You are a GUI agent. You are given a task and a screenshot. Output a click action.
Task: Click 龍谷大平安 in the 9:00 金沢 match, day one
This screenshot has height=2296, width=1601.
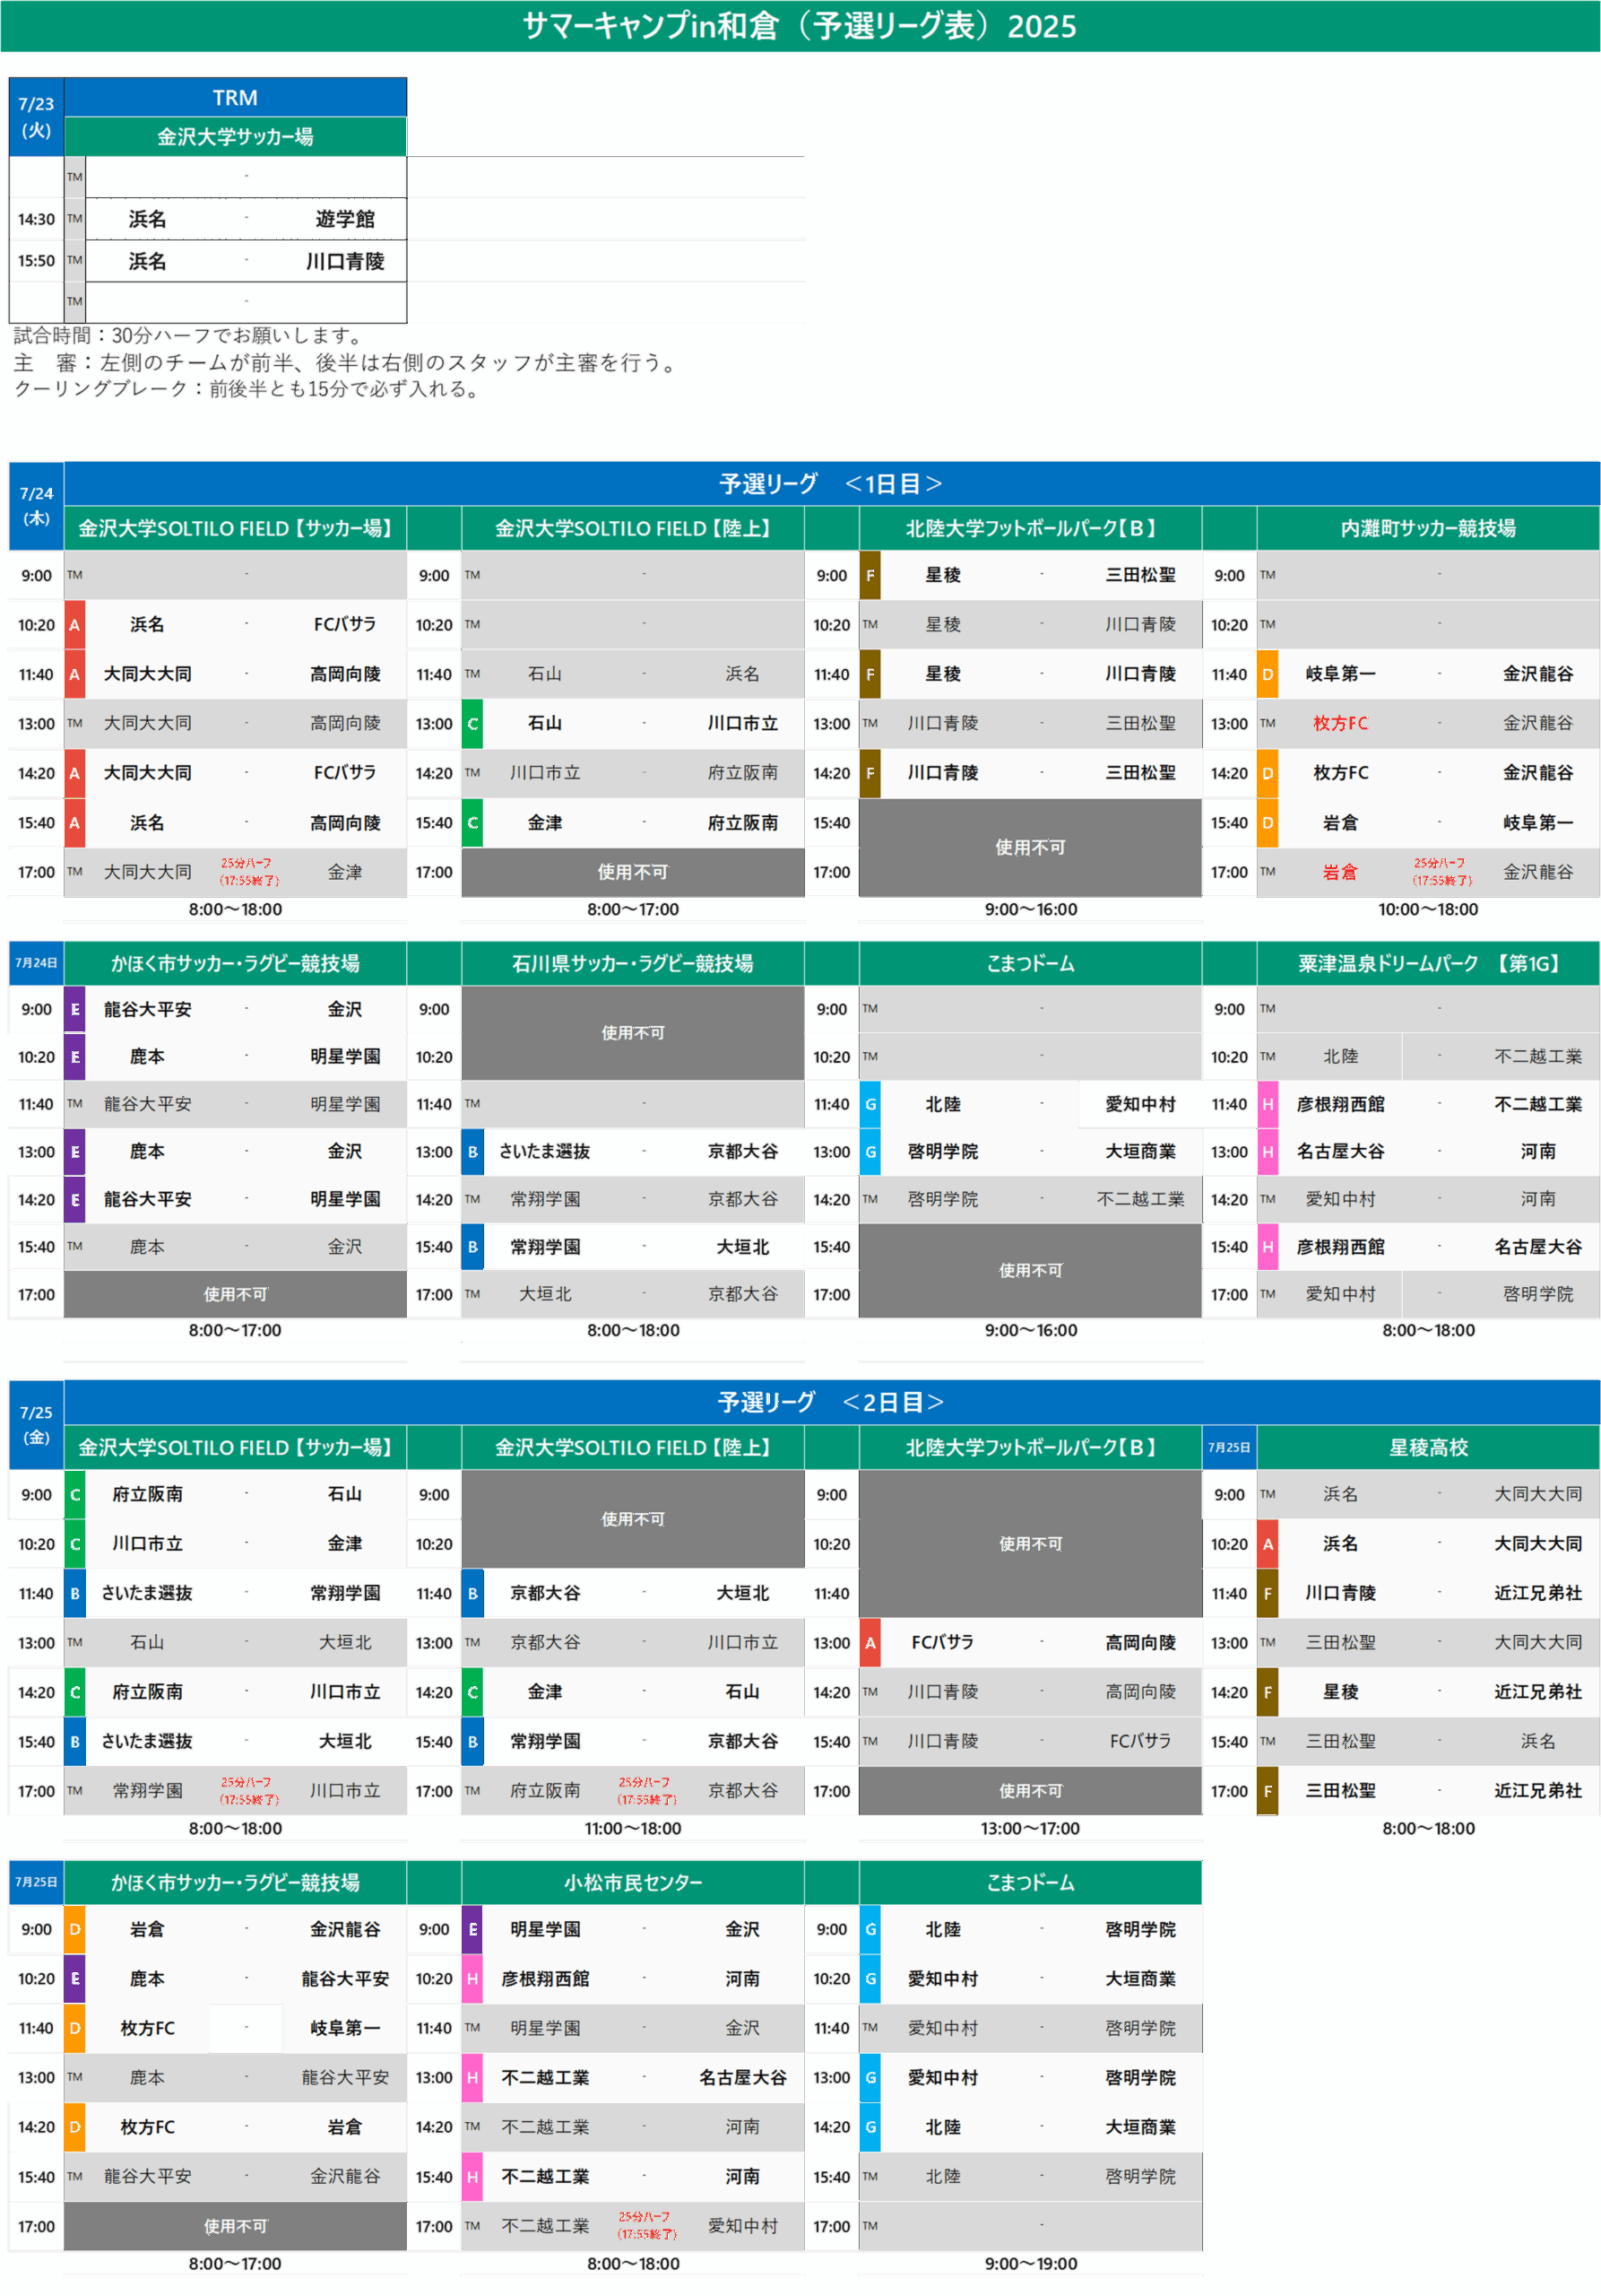(147, 1009)
